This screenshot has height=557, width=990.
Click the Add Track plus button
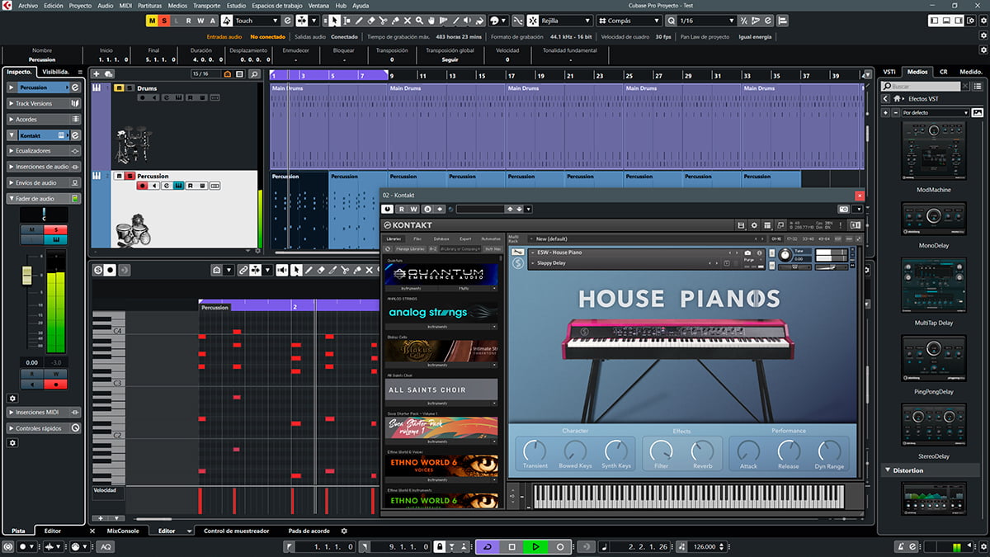(x=96, y=74)
